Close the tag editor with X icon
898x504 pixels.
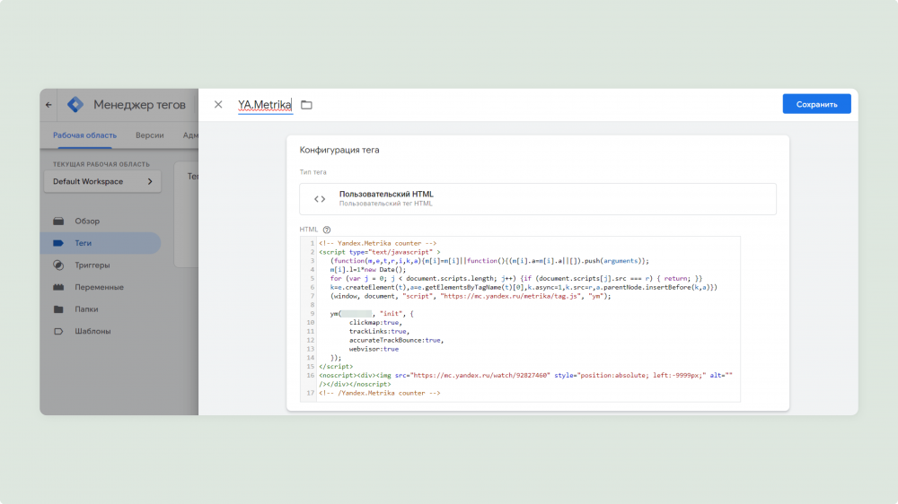click(x=218, y=105)
